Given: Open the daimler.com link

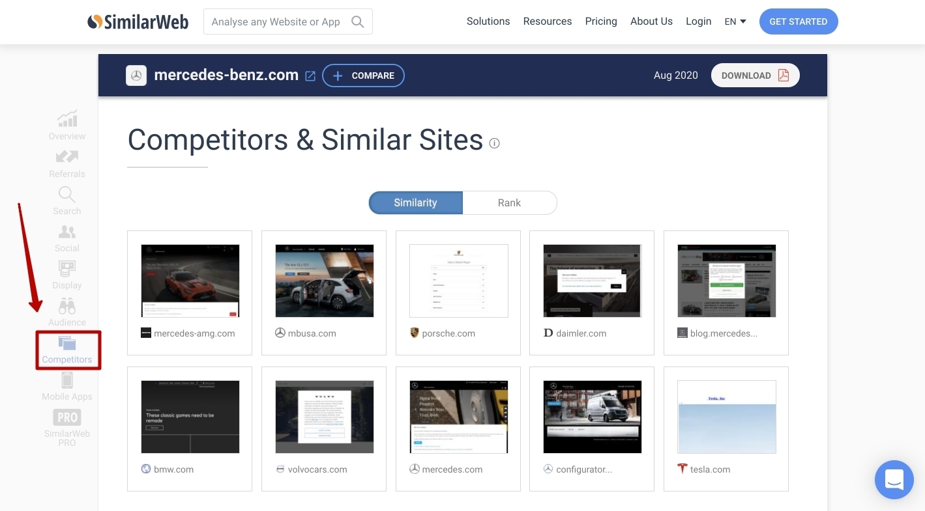Looking at the screenshot, I should click(x=581, y=333).
